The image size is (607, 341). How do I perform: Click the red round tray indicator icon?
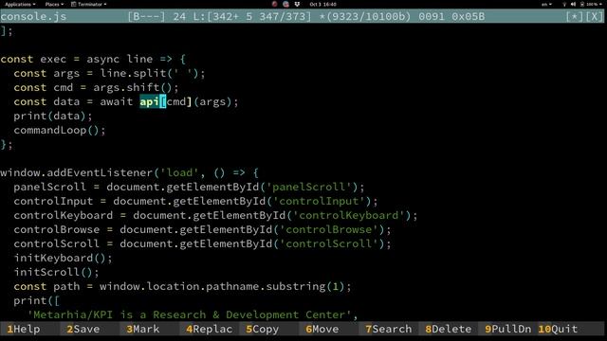click(274, 4)
